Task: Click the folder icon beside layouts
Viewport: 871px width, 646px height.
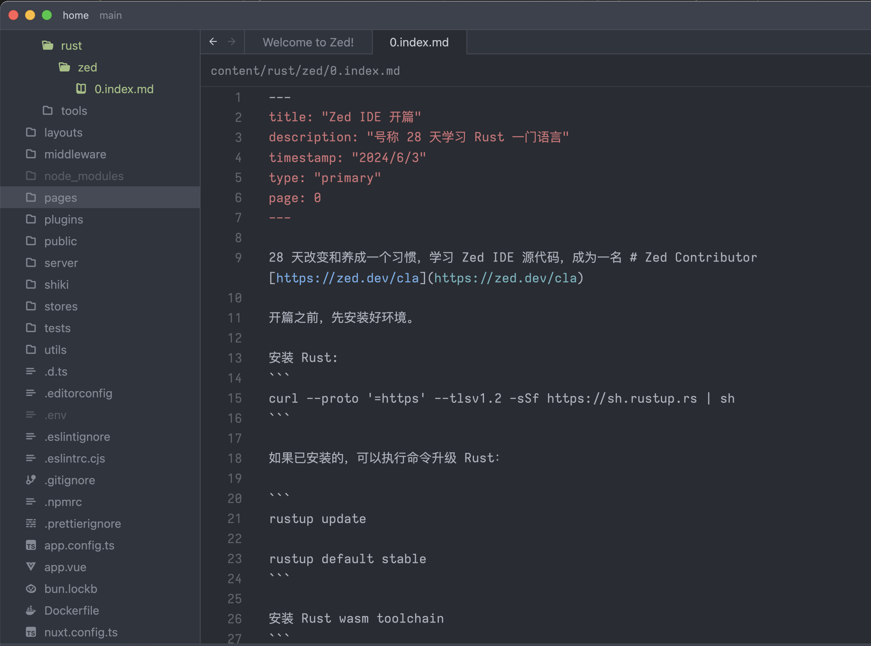Action: 31,132
